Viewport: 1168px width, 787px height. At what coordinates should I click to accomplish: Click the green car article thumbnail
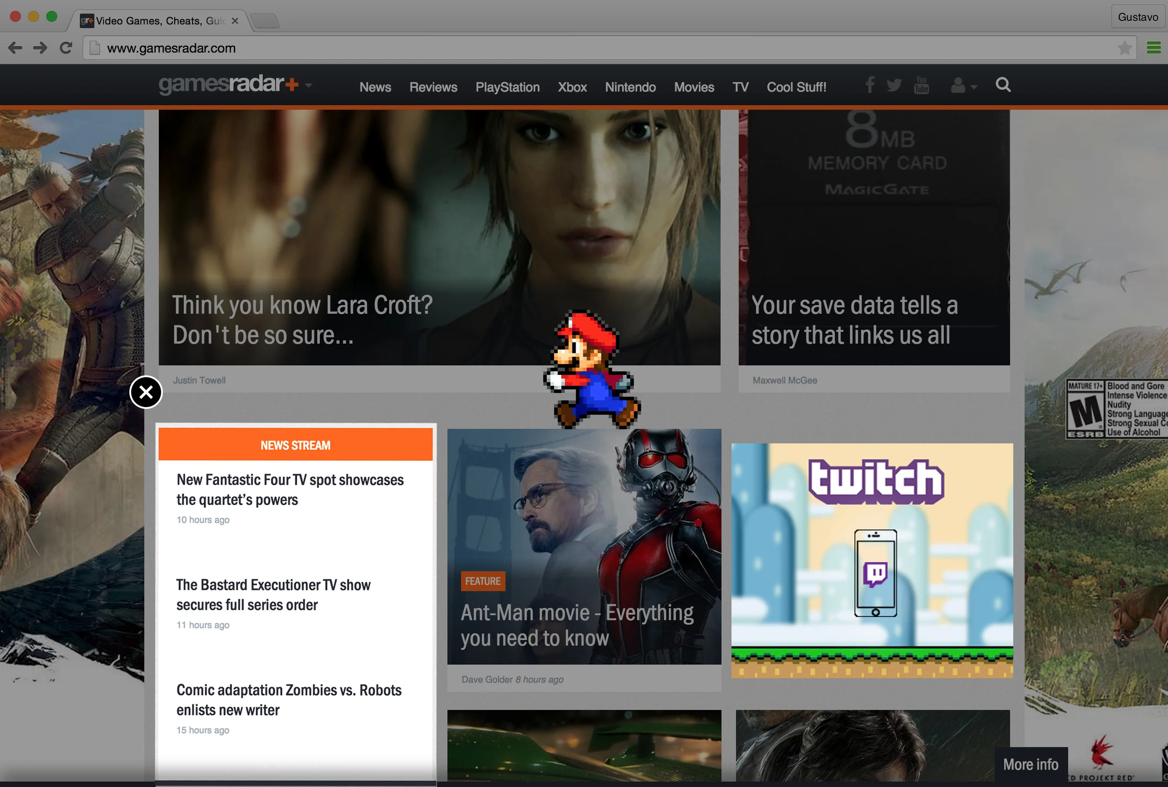point(584,745)
